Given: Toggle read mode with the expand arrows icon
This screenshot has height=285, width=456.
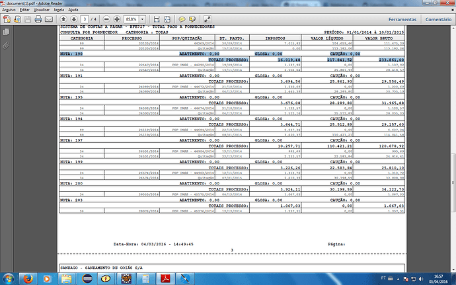Looking at the screenshot, I should click(x=207, y=19).
